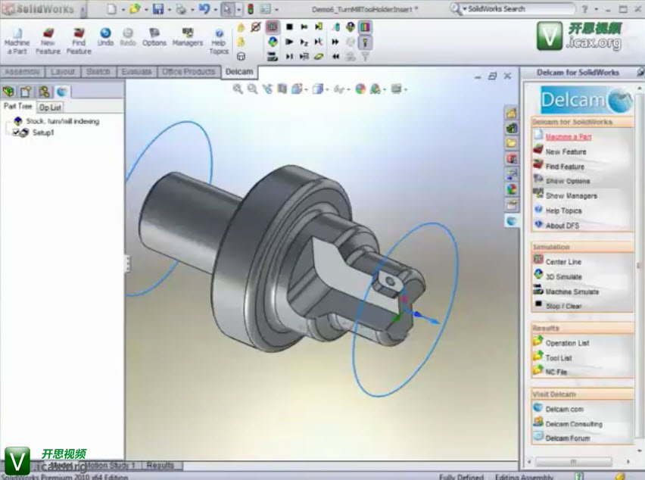The image size is (645, 480).
Task: Switch to the Sketch tab
Action: click(x=98, y=72)
